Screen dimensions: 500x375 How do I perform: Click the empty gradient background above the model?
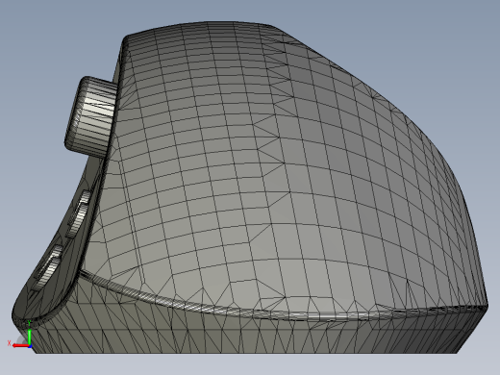point(250,10)
